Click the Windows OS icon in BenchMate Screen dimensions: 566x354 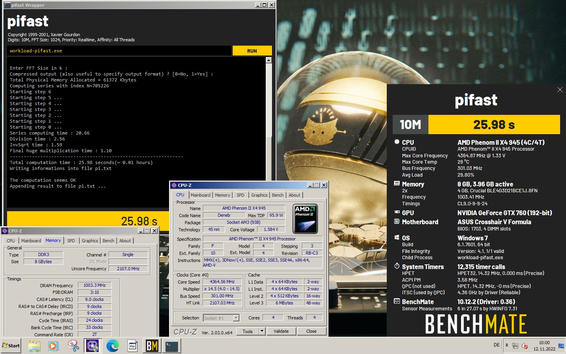[x=397, y=238]
